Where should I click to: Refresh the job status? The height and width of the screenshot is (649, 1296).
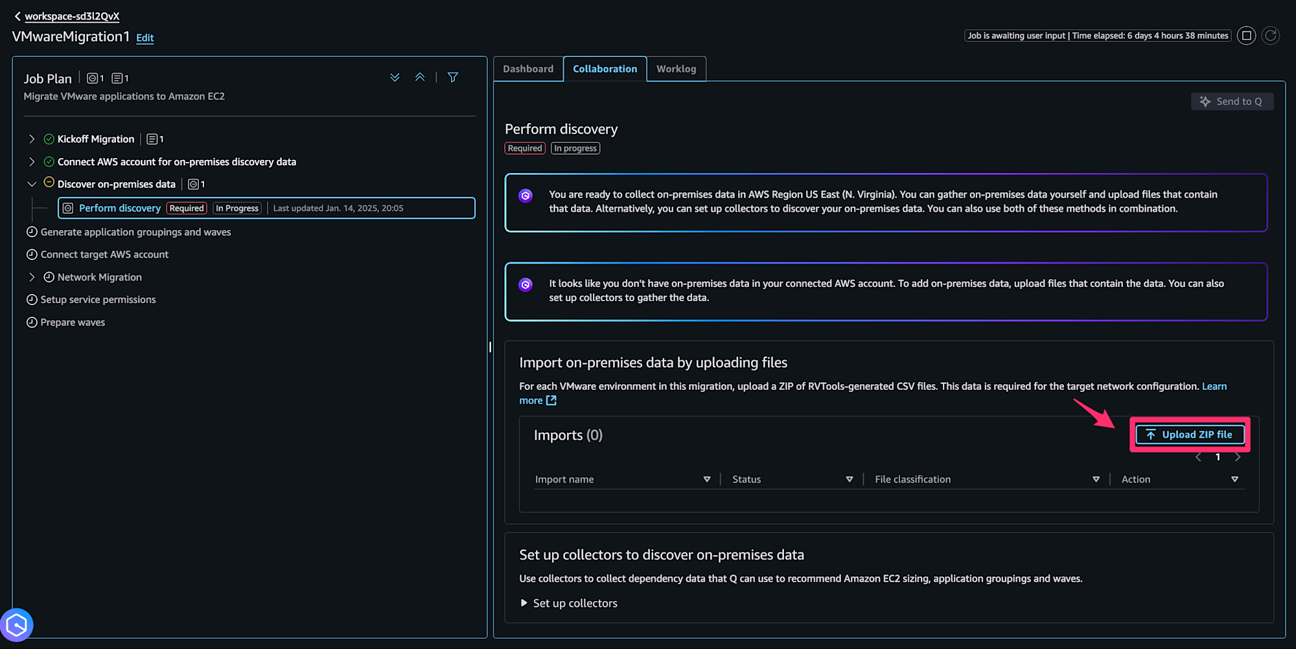tap(1271, 36)
